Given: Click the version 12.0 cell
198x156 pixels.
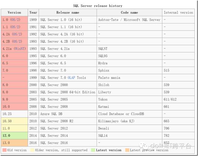Looking at the screenshot, I should [x=14, y=136].
